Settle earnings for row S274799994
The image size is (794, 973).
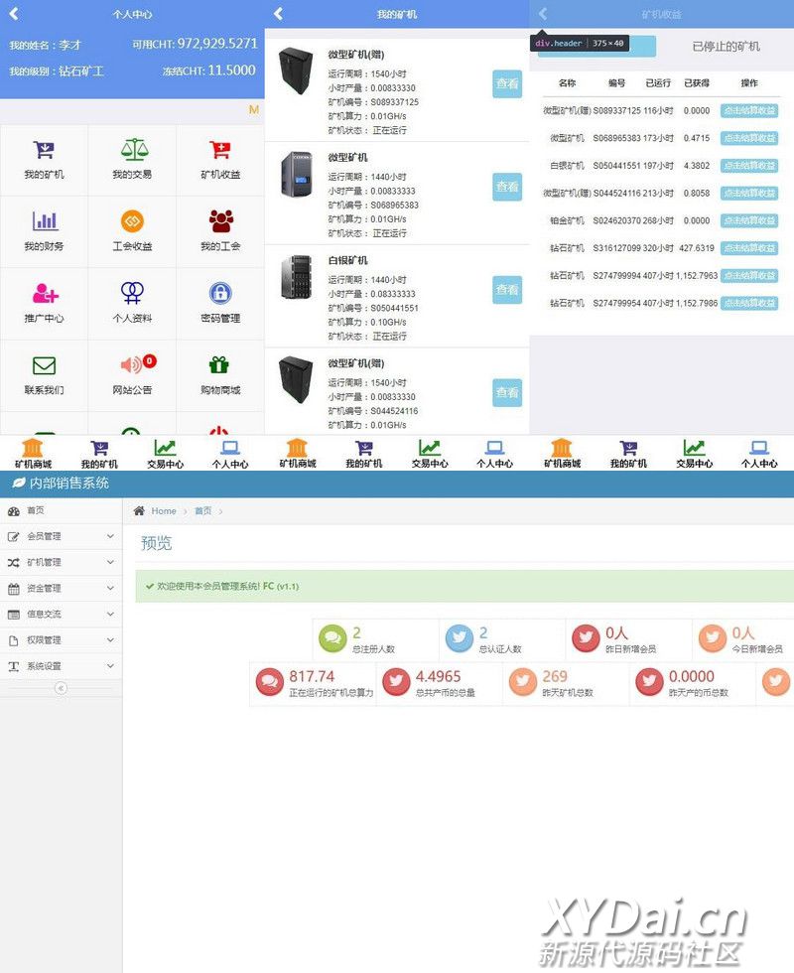coord(749,276)
